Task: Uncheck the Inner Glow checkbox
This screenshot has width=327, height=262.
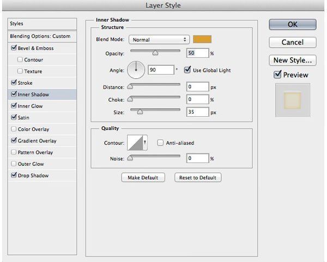Action: 14,105
